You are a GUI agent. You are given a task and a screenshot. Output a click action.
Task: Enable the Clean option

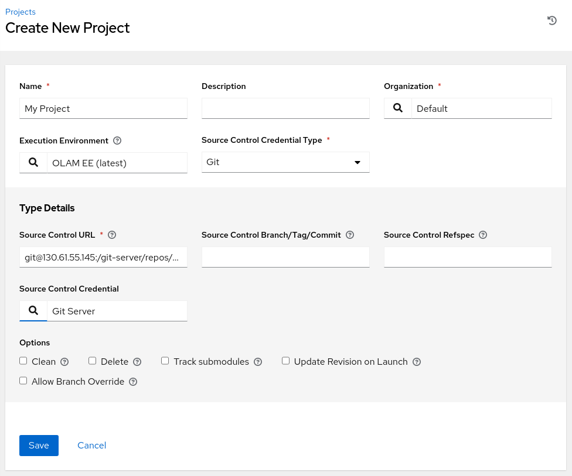click(x=23, y=361)
